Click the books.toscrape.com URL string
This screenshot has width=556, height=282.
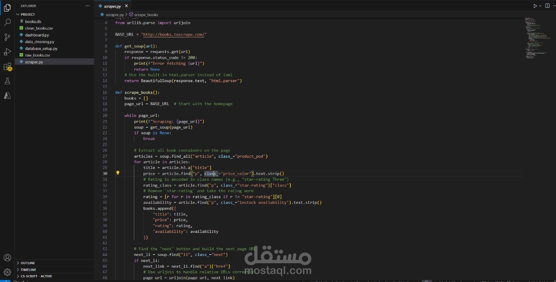[x=174, y=34]
